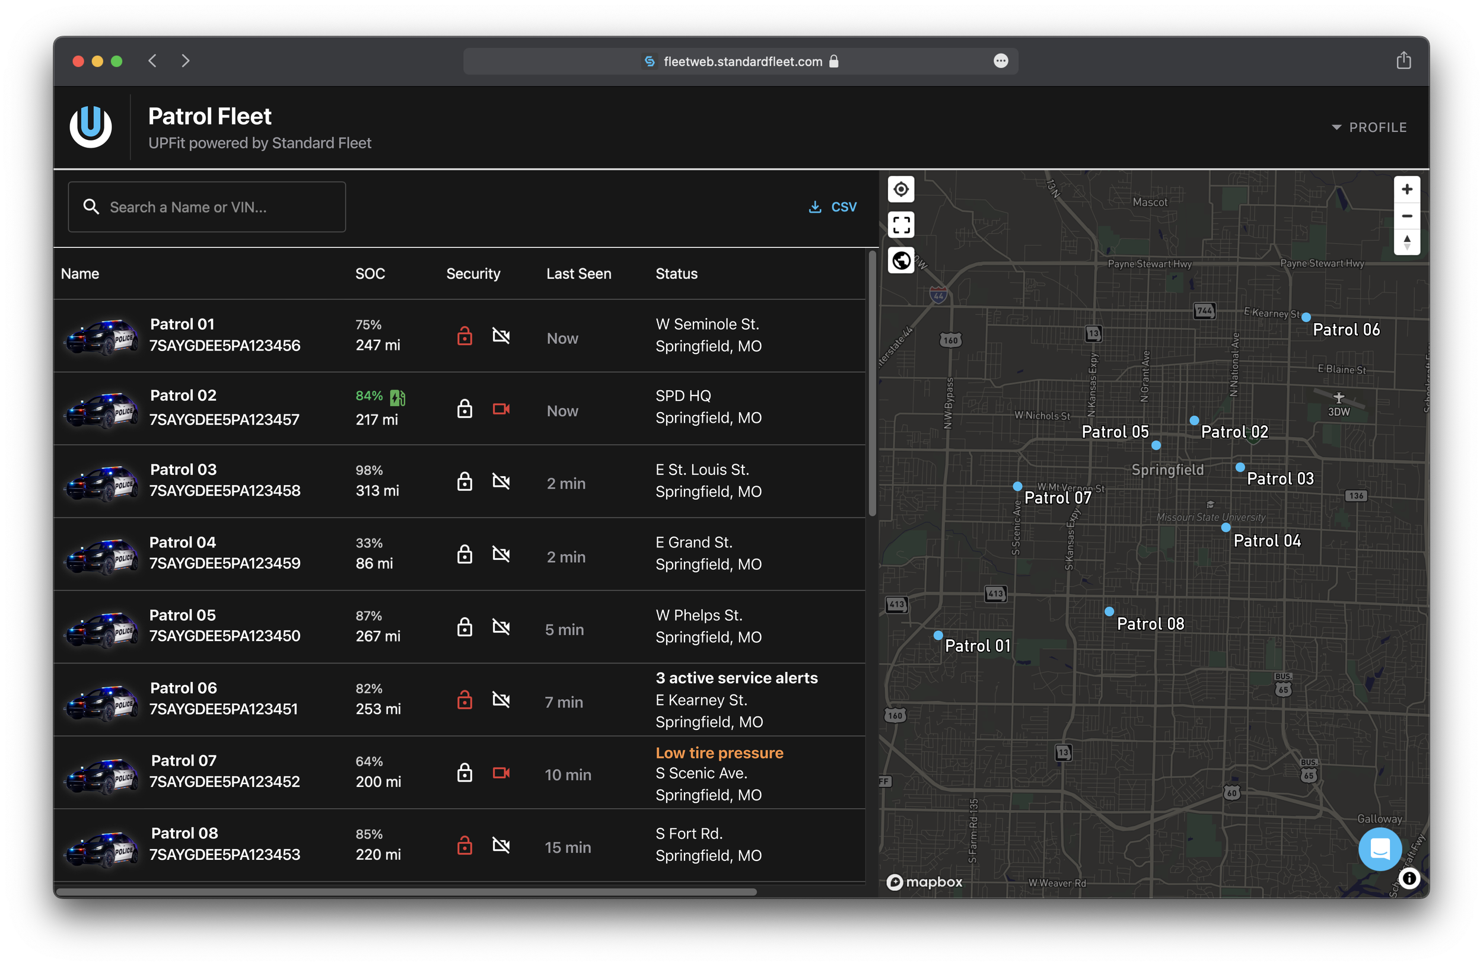Click the Share icon in the browser toolbar

[1404, 61]
